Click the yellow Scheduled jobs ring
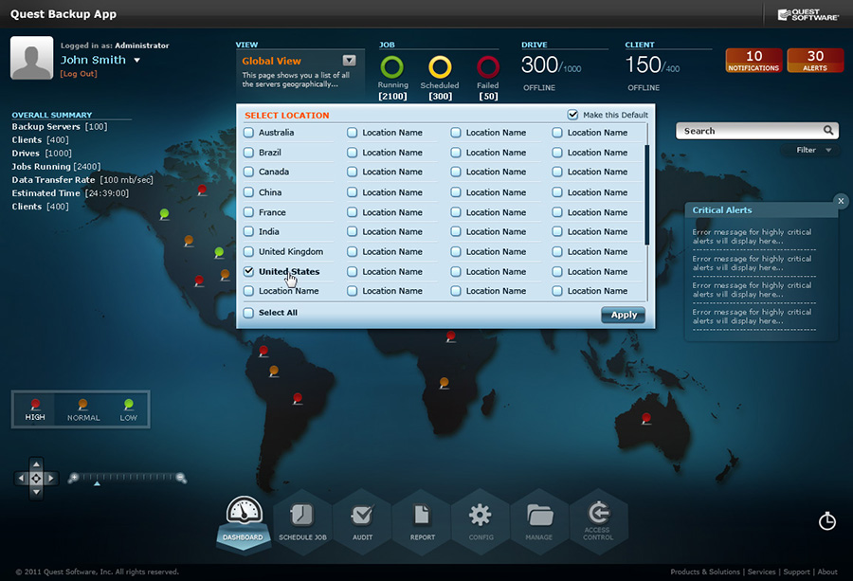The width and height of the screenshot is (853, 581). [440, 67]
